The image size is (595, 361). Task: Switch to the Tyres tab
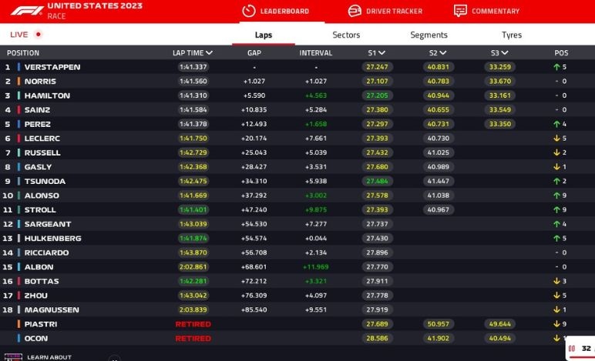[511, 35]
